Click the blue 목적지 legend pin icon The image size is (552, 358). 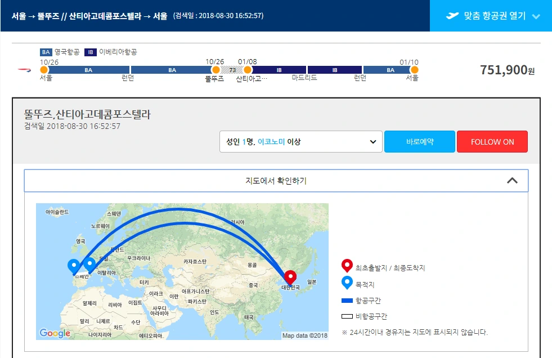pyautogui.click(x=347, y=282)
